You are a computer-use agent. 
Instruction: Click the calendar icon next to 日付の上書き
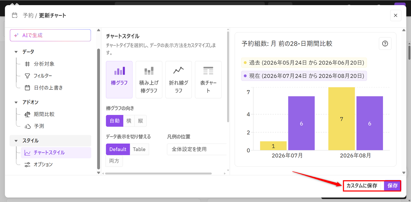click(x=27, y=88)
